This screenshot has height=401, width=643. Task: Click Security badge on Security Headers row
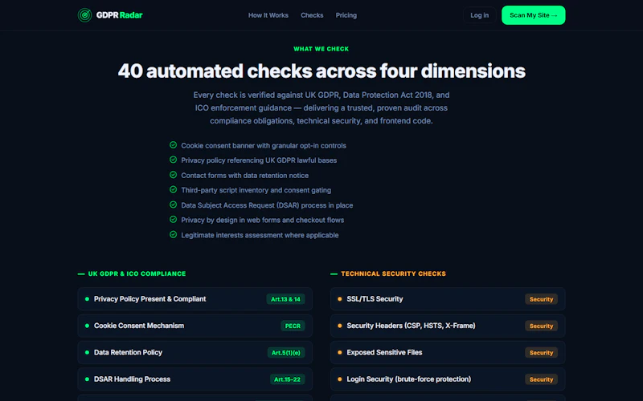(x=541, y=326)
